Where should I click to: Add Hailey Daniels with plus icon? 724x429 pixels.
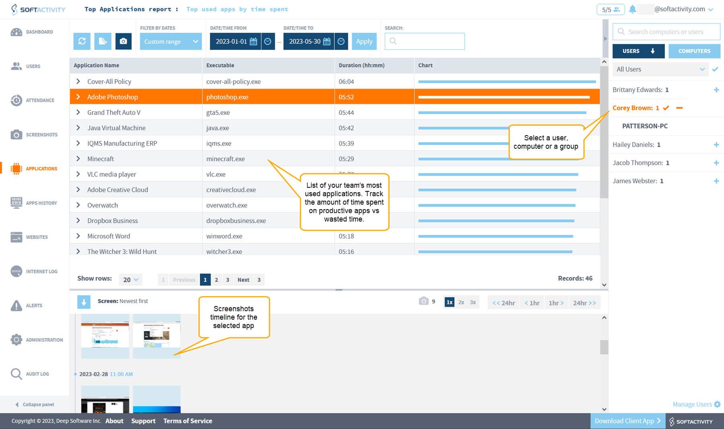716,145
